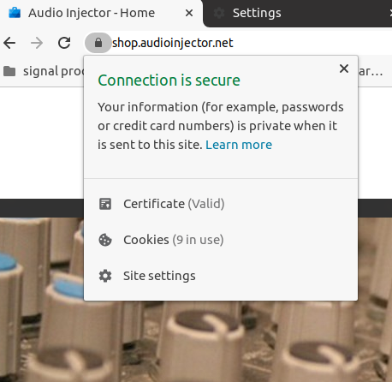The height and width of the screenshot is (382, 392).
Task: Close the Audio Injector - Home tab
Action: click(189, 13)
